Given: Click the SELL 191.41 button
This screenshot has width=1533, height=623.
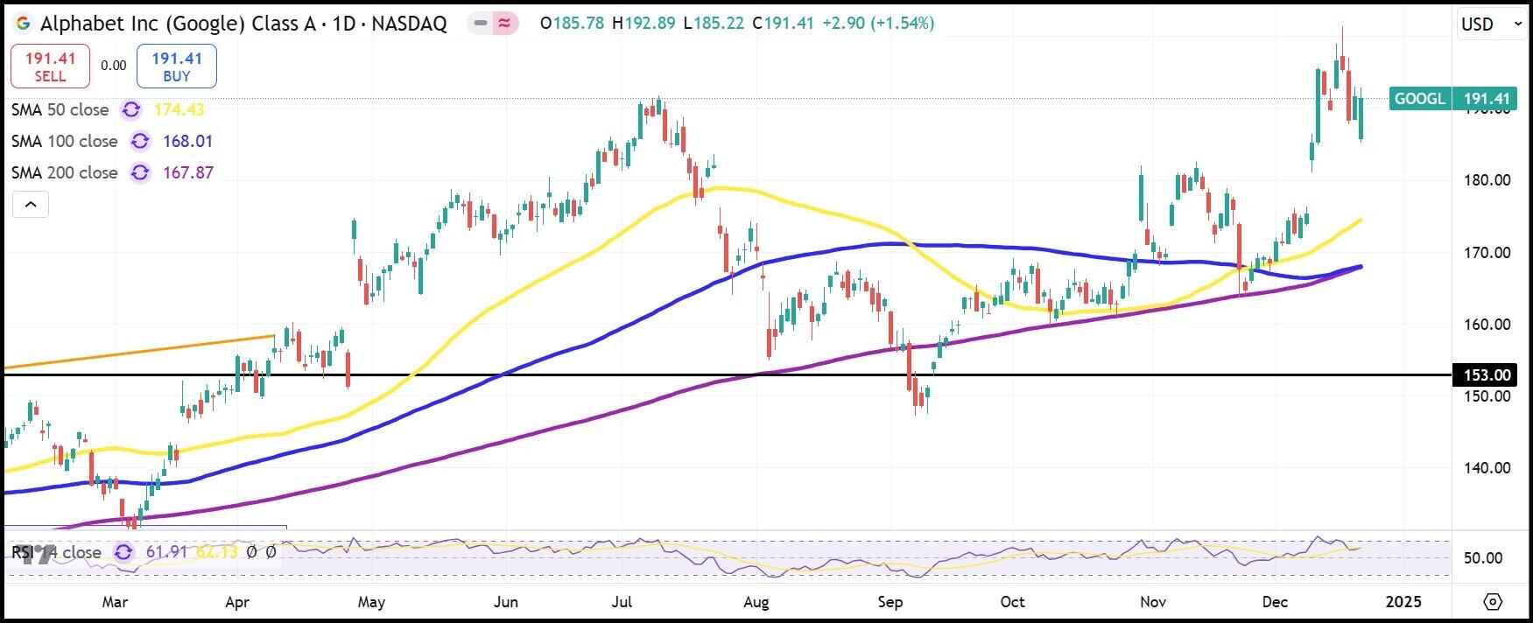Looking at the screenshot, I should tap(50, 66).
